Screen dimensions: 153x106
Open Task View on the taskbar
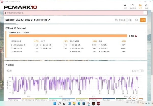point(64,103)
